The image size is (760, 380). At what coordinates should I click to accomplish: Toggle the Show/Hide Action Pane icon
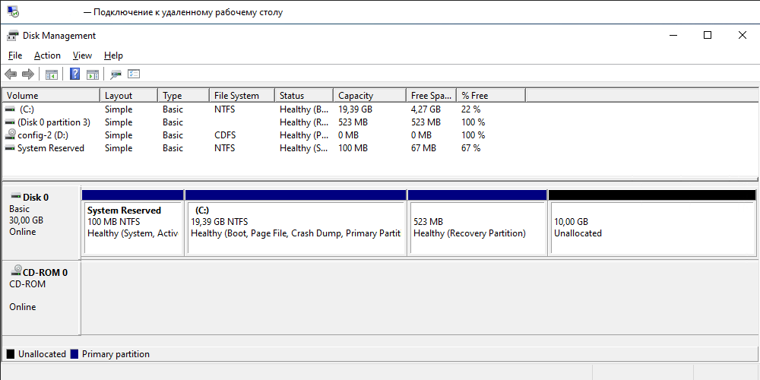(x=93, y=74)
